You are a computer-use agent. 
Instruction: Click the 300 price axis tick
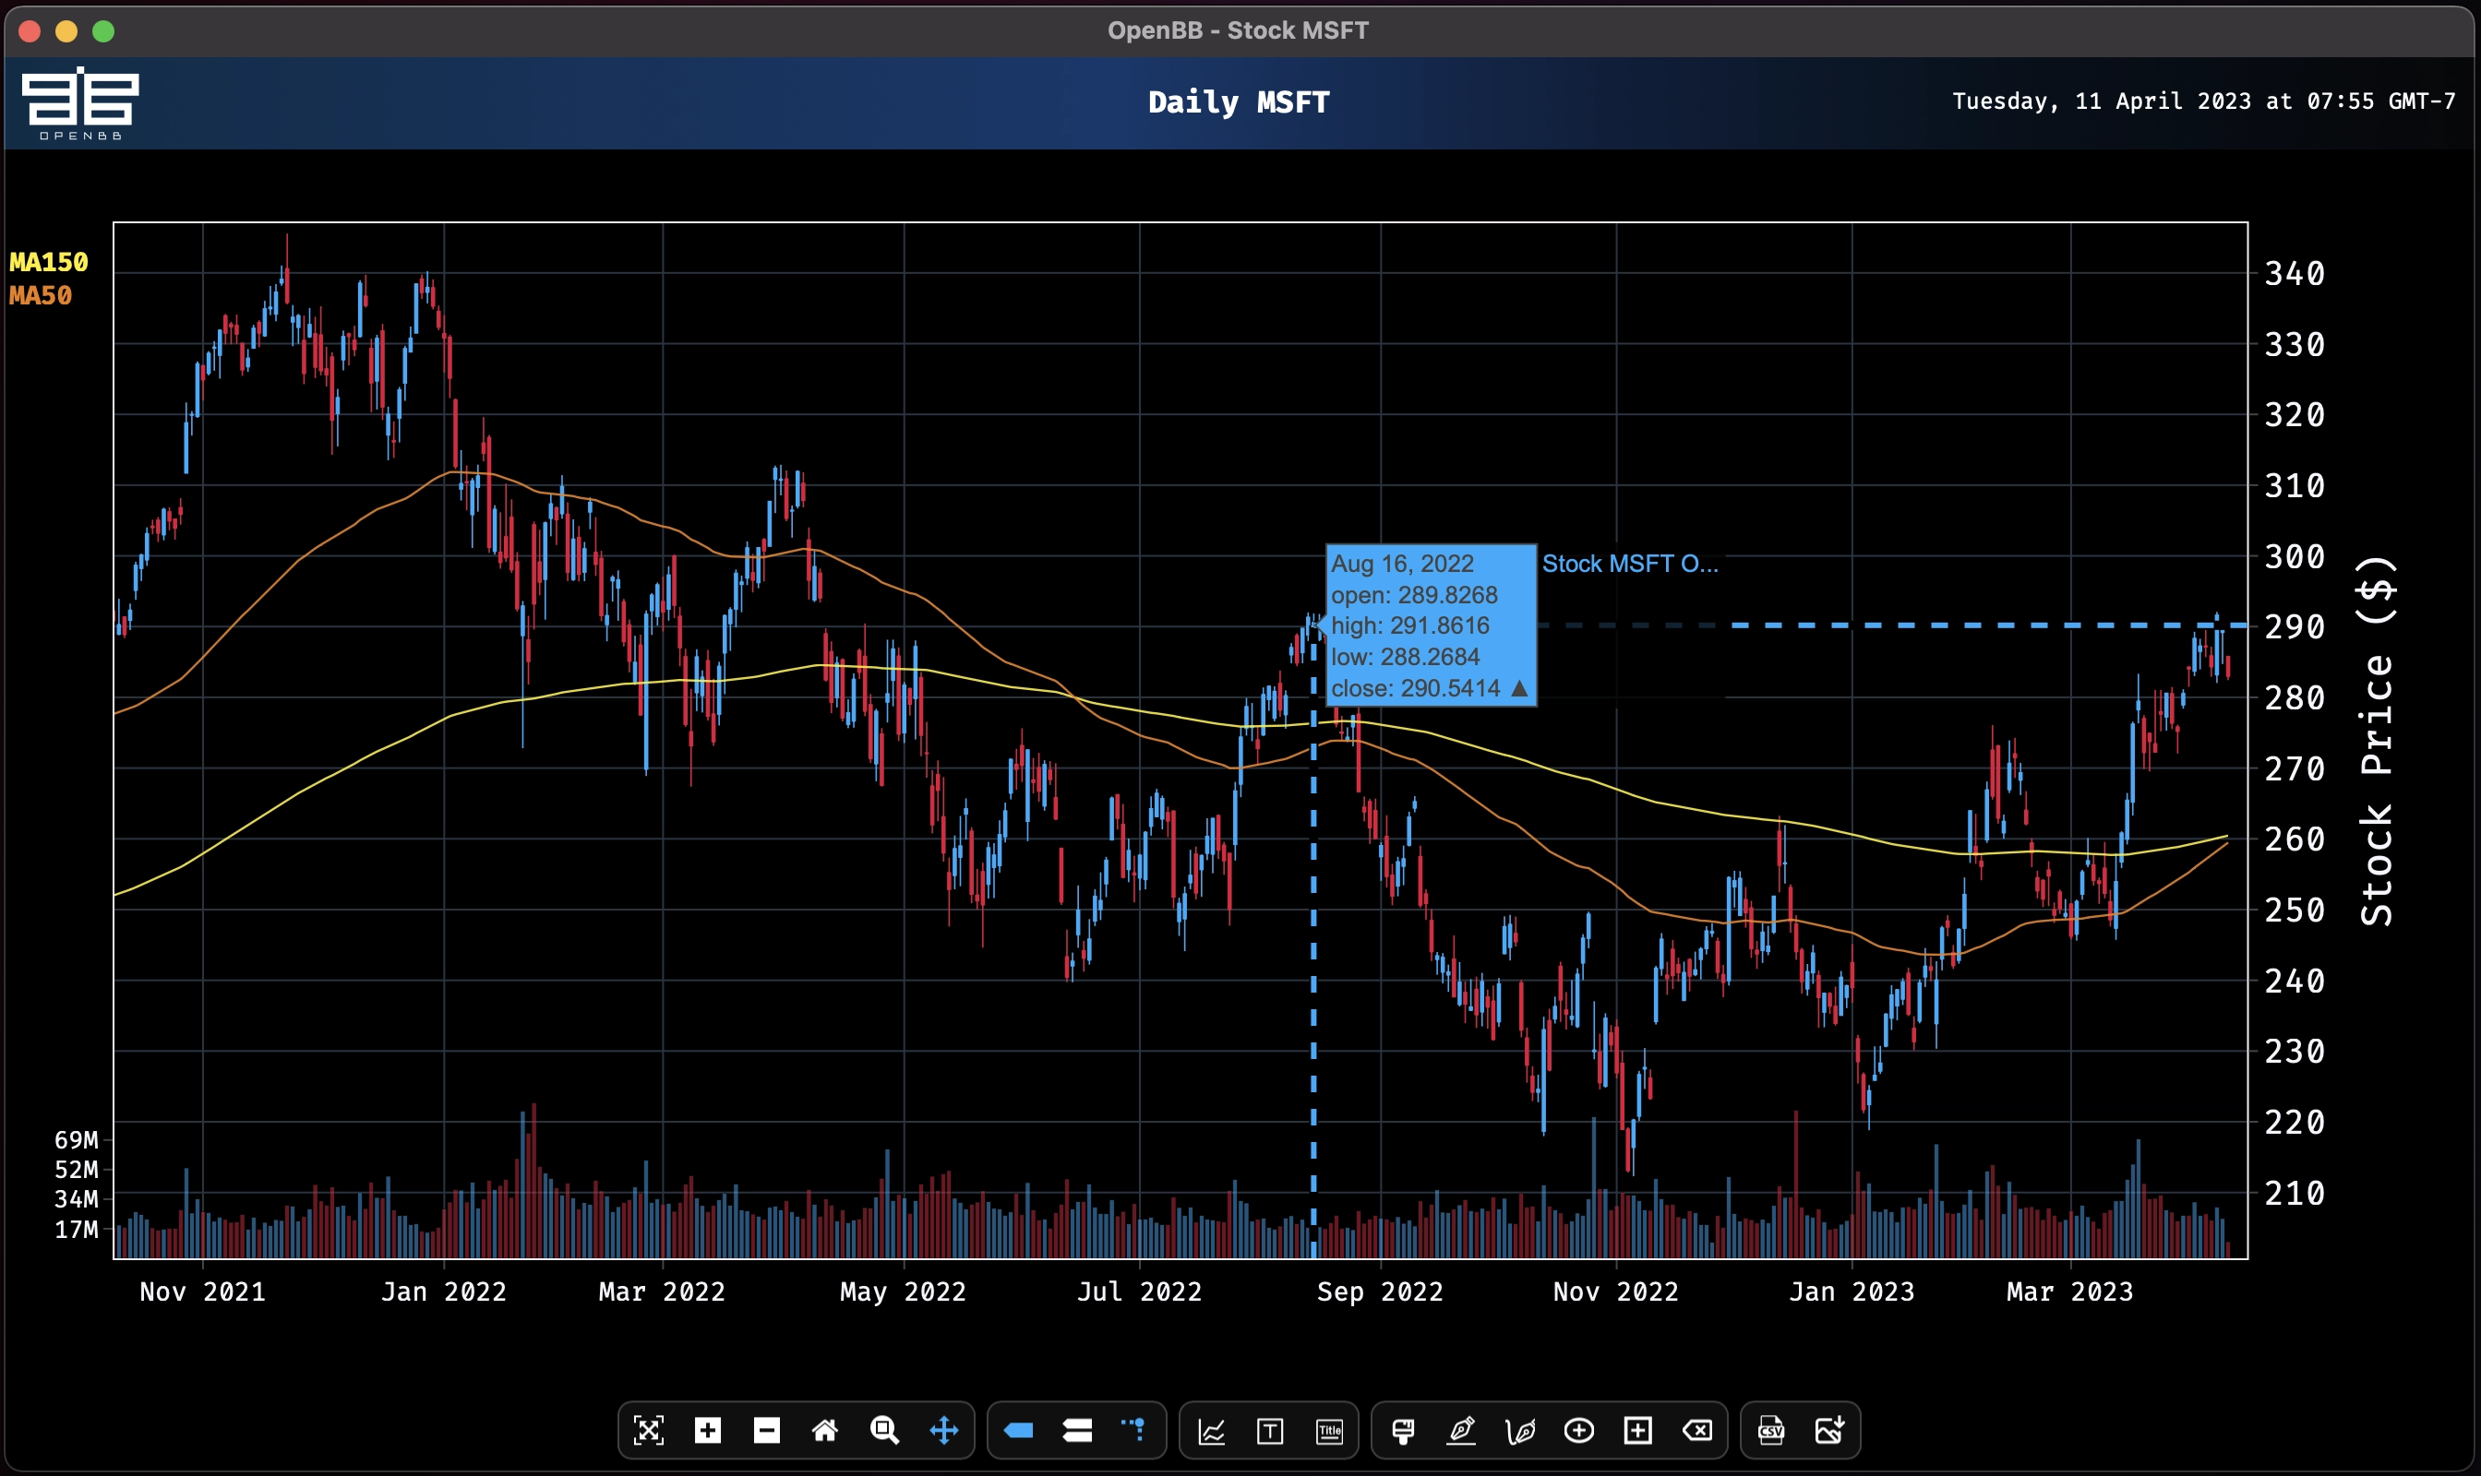pos(2295,557)
